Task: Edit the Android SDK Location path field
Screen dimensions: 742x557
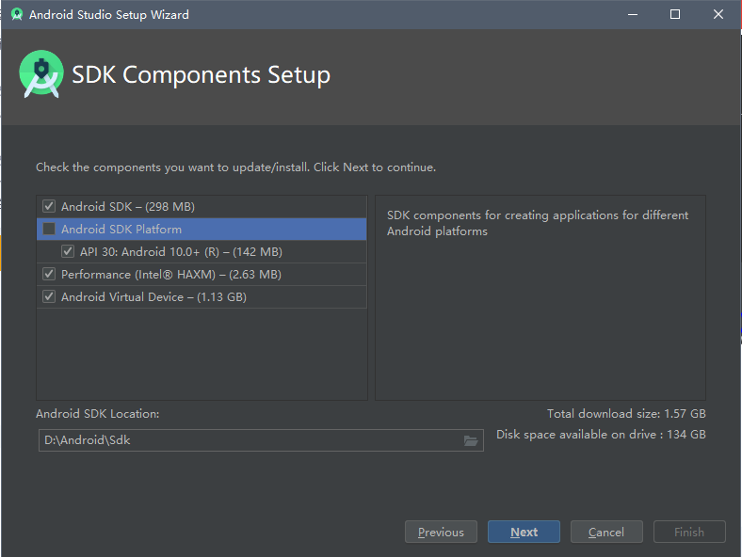Action: click(261, 440)
